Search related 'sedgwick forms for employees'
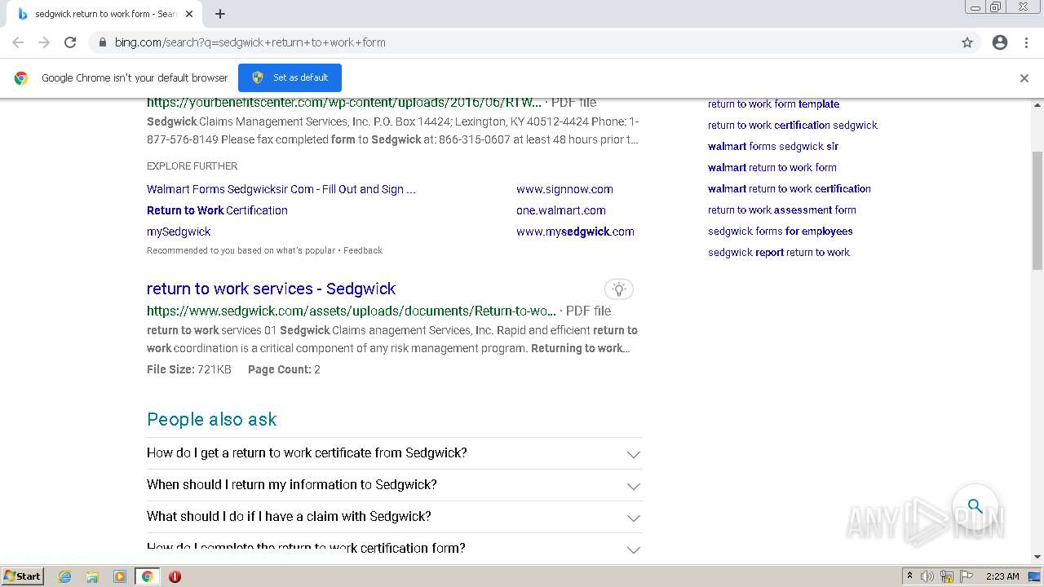Image resolution: width=1044 pixels, height=587 pixels. point(781,231)
